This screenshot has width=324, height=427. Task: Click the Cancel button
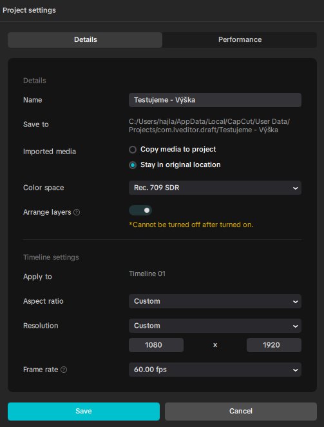pyautogui.click(x=241, y=412)
